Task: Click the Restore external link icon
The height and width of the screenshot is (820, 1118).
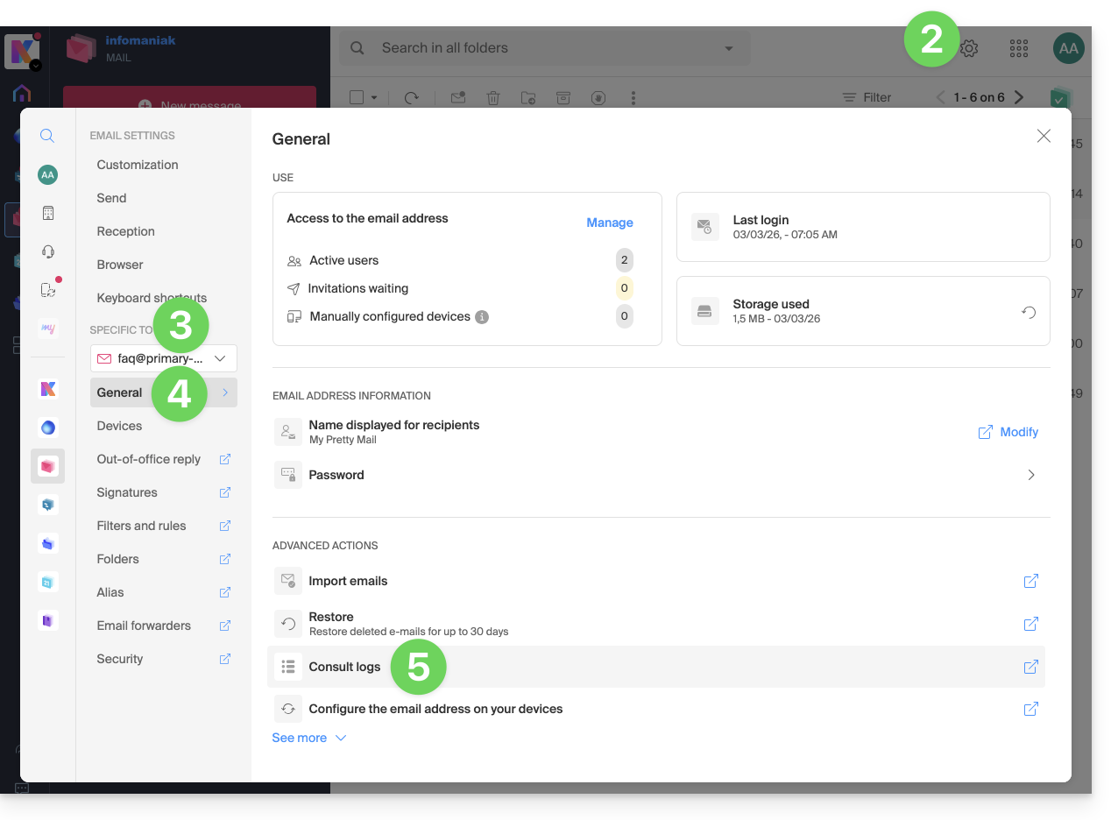Action: click(x=1030, y=624)
